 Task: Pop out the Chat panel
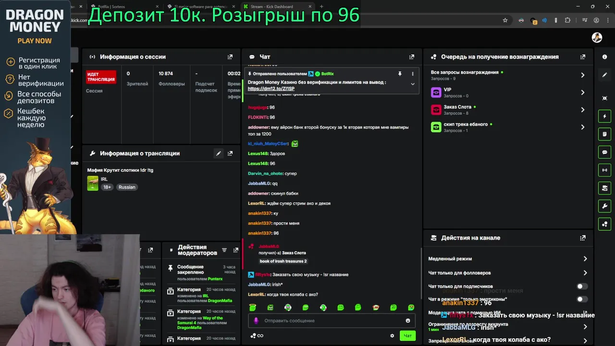tap(412, 57)
